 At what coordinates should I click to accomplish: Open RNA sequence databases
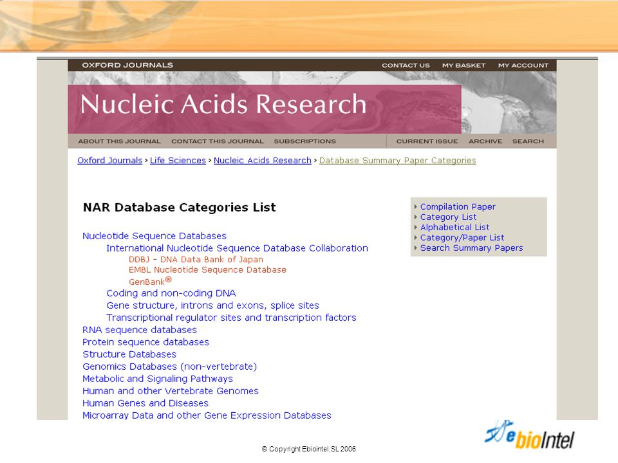tap(140, 330)
